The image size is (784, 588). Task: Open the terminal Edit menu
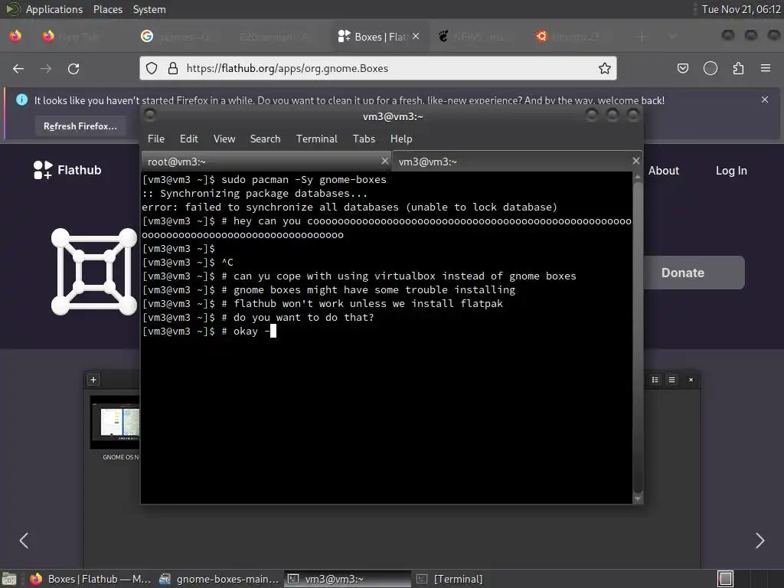click(188, 139)
